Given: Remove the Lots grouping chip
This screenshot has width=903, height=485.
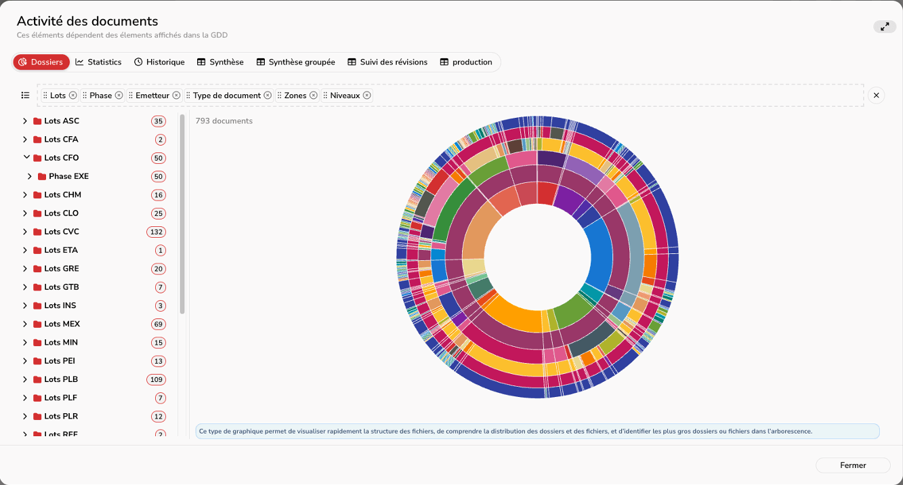Looking at the screenshot, I should 72,96.
